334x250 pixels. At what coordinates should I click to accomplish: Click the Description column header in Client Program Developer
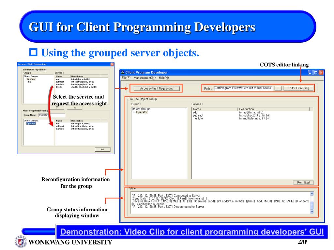click(x=274, y=109)
